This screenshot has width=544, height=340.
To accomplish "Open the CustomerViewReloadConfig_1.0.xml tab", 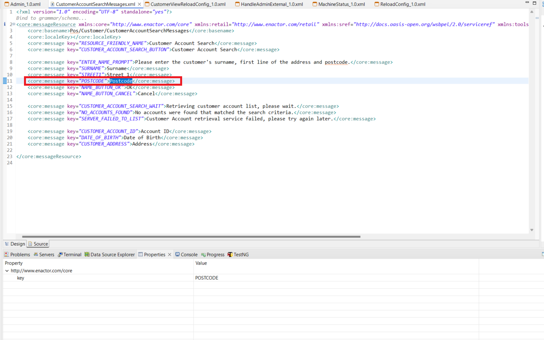I will coord(185,4).
